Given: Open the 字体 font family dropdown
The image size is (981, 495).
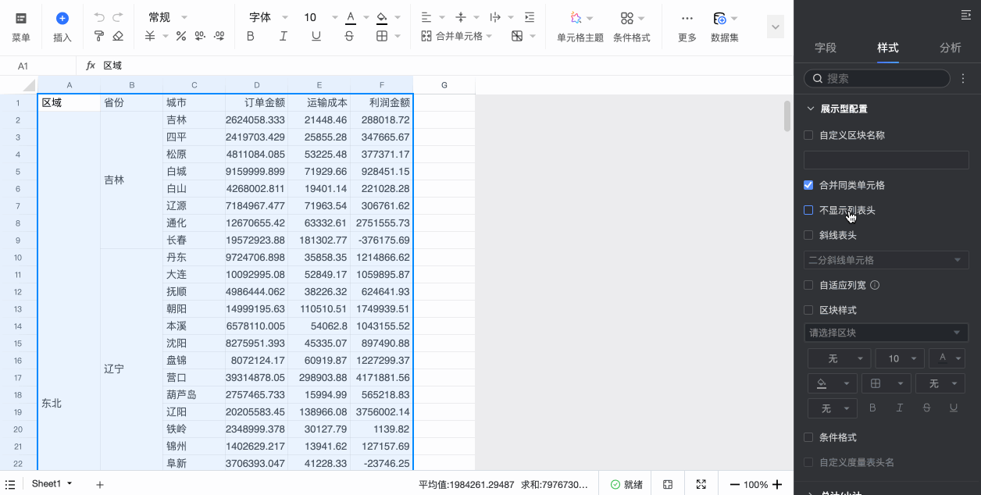Looking at the screenshot, I should point(268,17).
